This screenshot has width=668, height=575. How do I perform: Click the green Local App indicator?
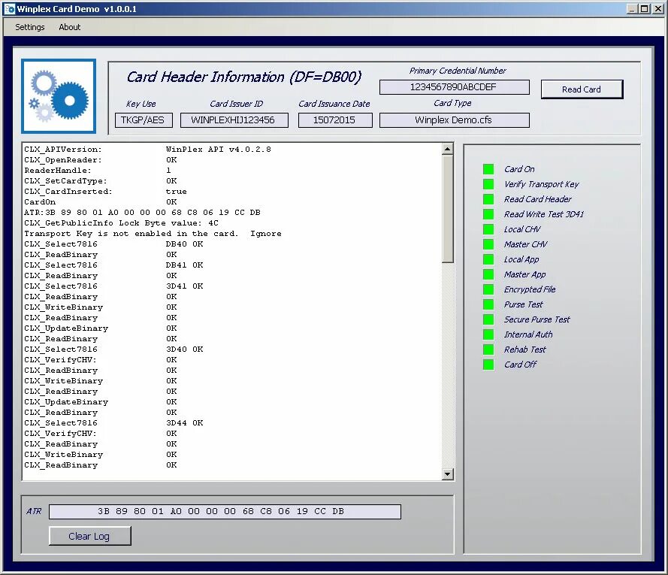click(x=488, y=259)
